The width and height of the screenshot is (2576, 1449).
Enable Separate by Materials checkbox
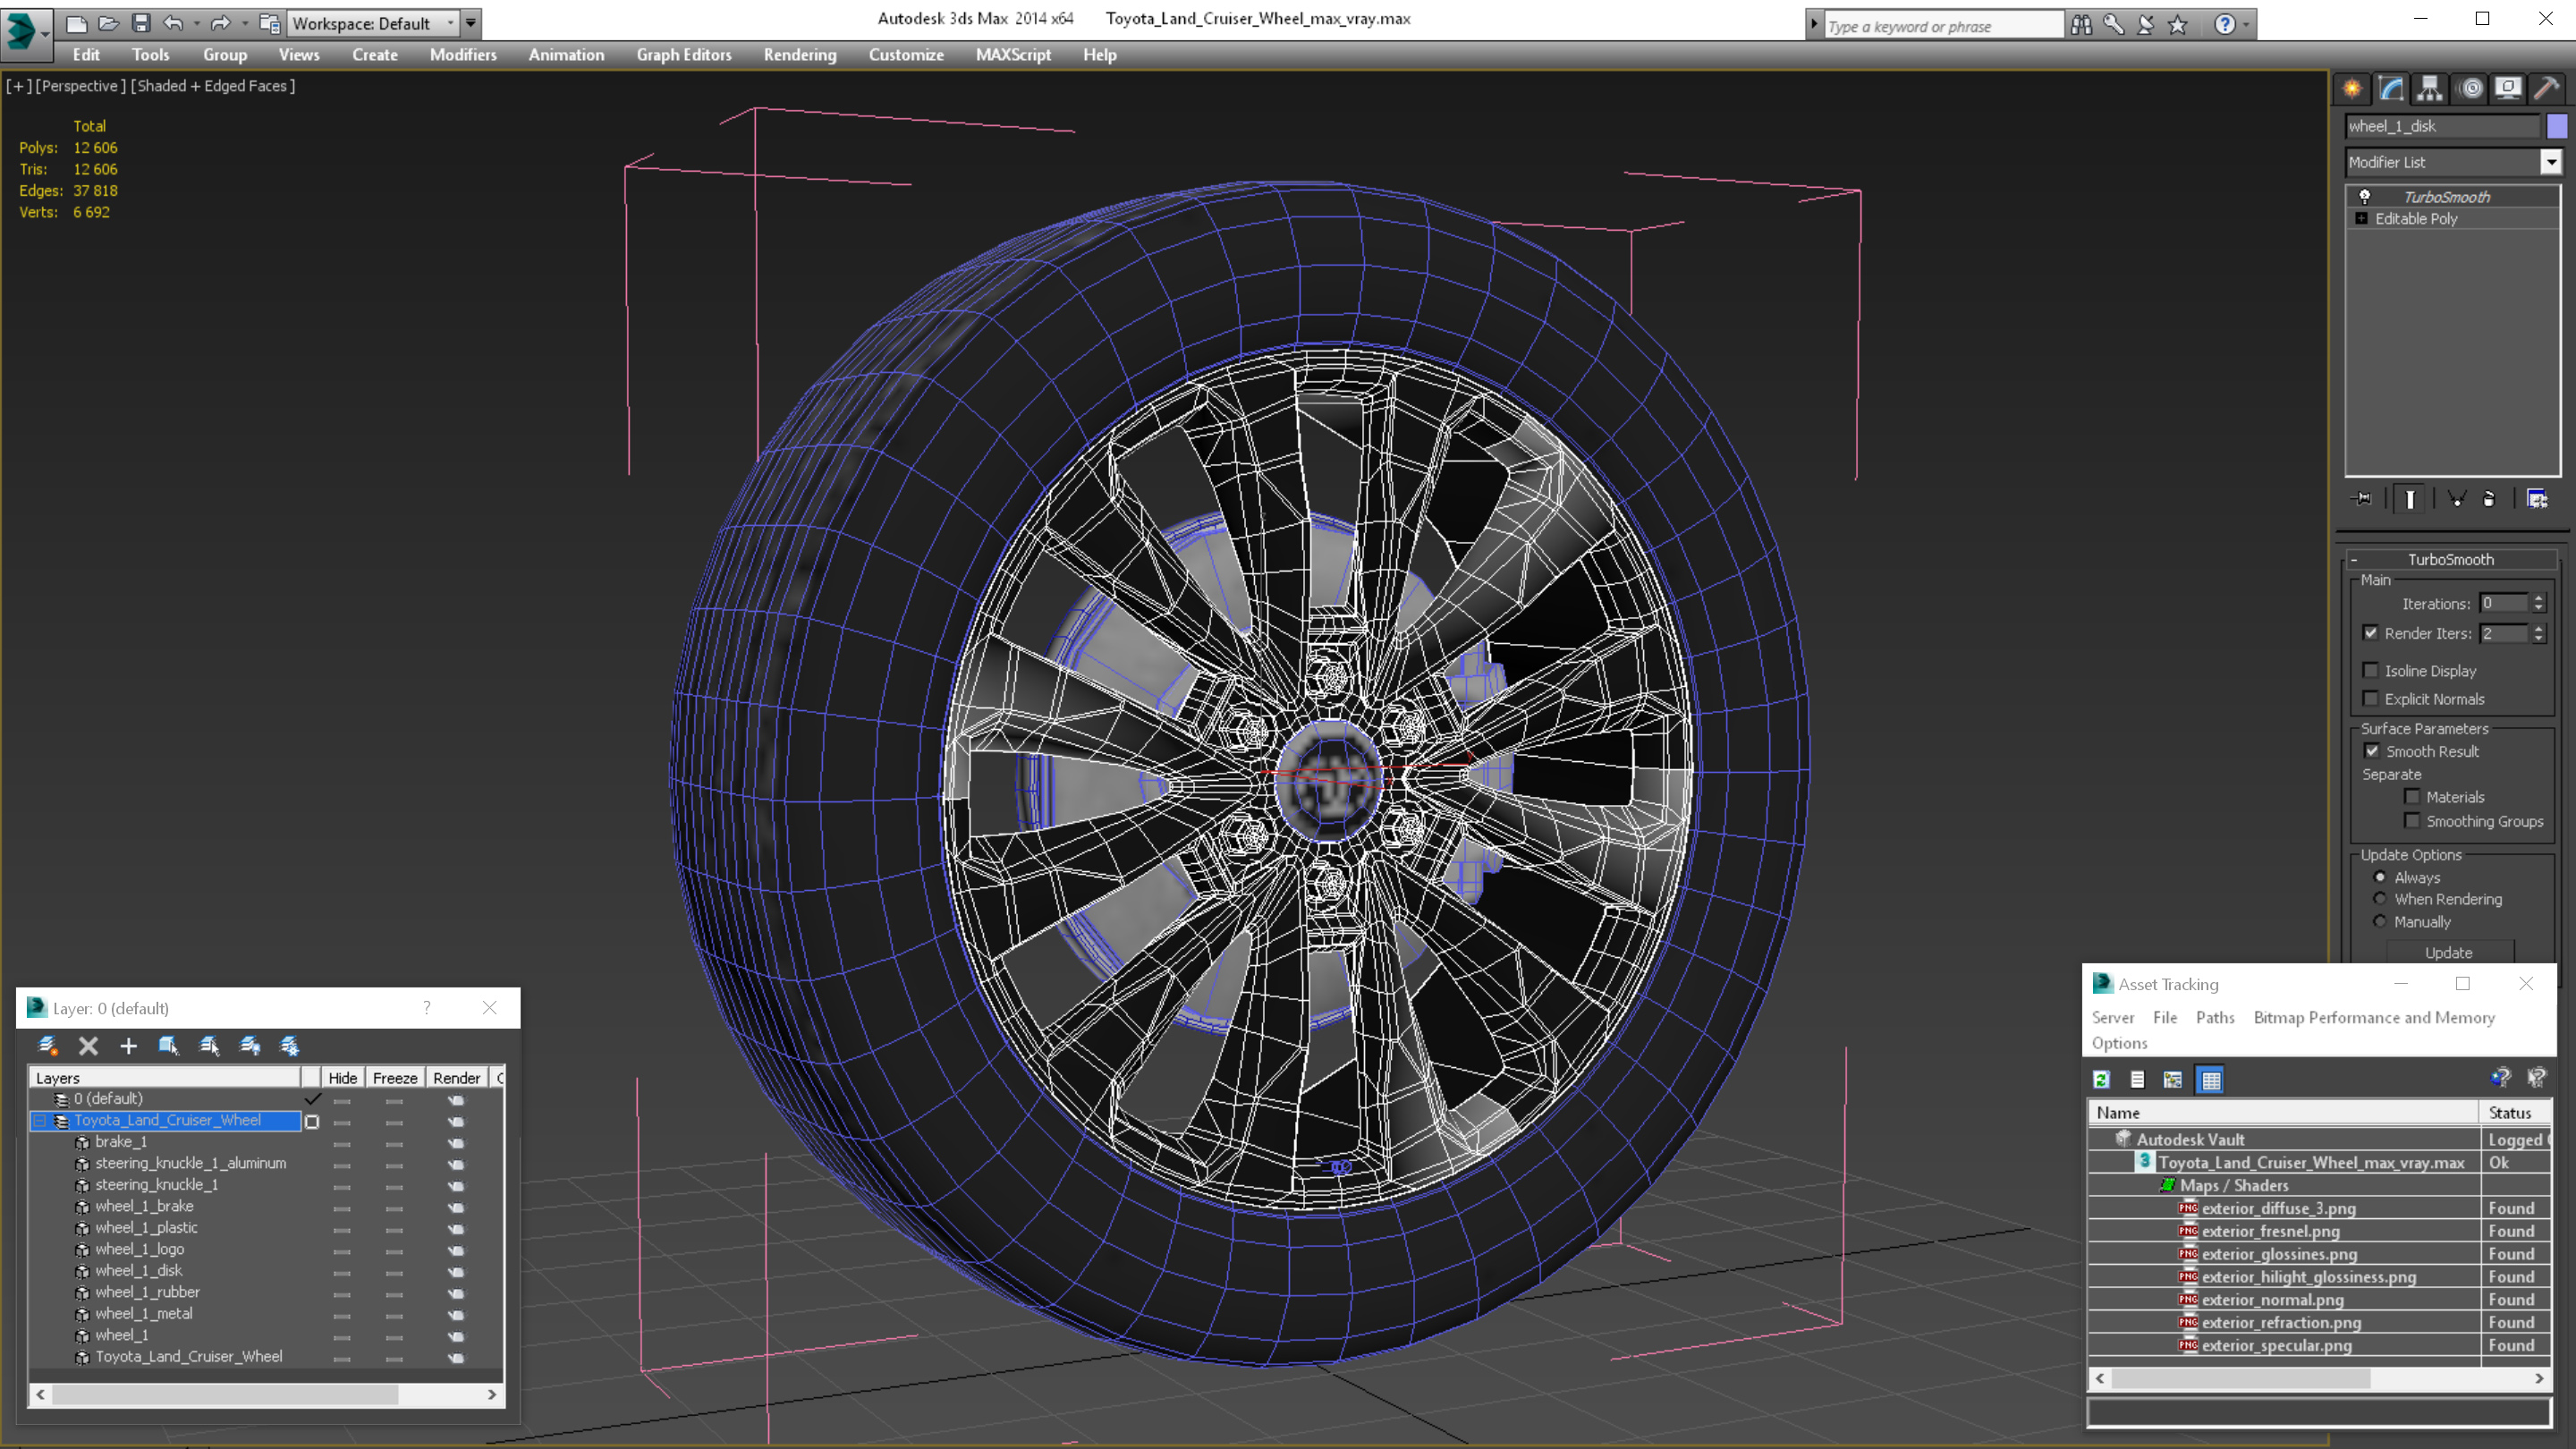coord(2412,797)
